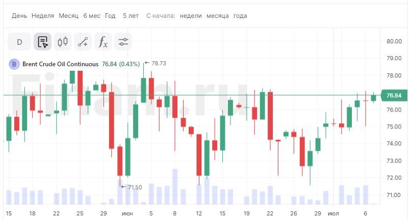Switch range to Месяц
411x220 pixels.
coord(68,16)
